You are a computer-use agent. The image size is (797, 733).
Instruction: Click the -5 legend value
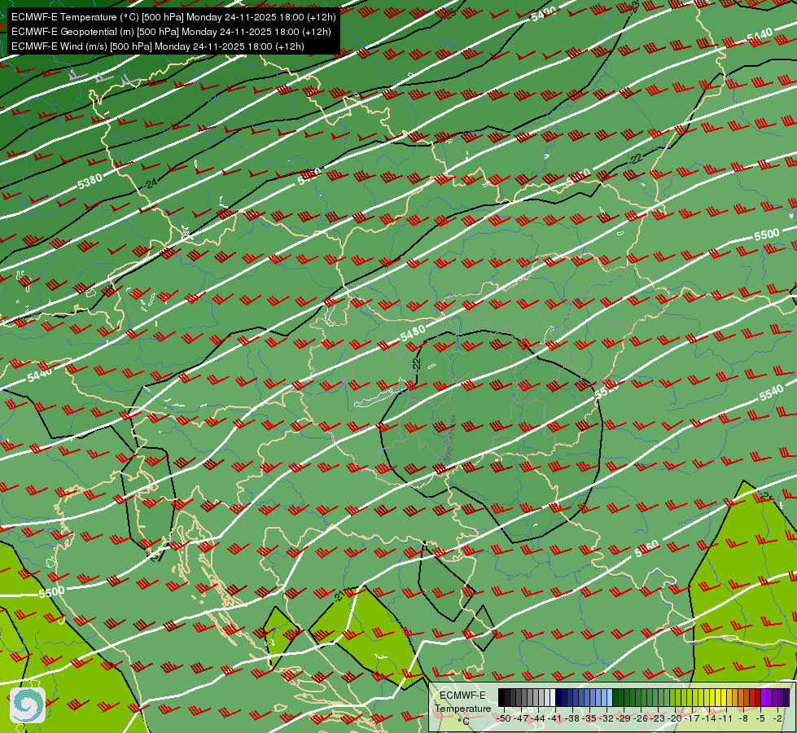[x=761, y=718]
